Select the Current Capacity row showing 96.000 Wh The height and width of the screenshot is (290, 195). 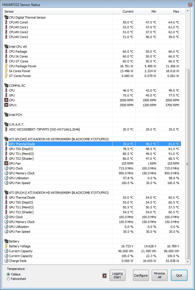(x=92, y=251)
